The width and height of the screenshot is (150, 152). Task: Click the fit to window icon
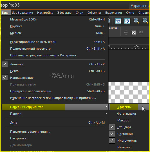[127, 21]
